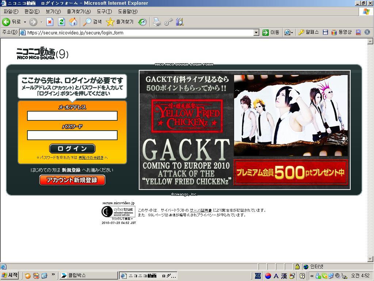Open the 보기(V) menu
The image size is (374, 281).
point(53,11)
